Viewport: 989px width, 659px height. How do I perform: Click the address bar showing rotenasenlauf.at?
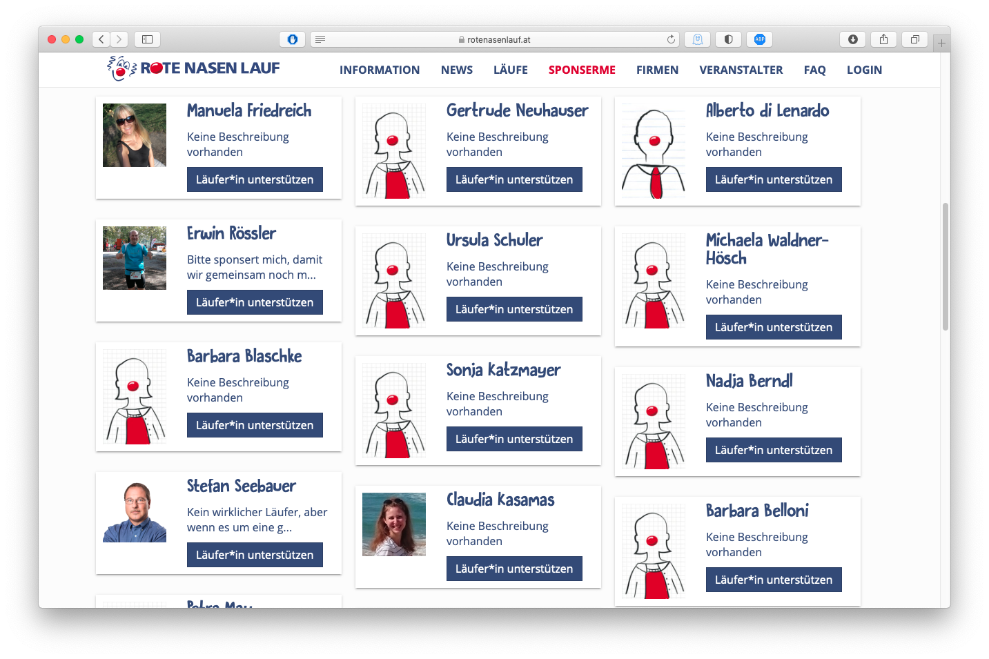pos(494,39)
